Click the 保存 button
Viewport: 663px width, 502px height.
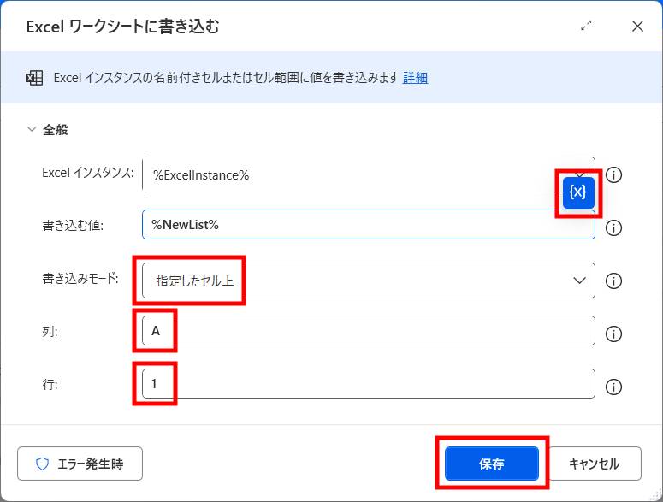coord(492,464)
